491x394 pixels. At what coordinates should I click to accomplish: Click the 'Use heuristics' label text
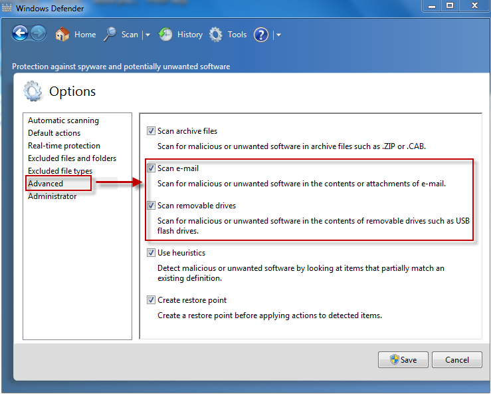coord(181,253)
